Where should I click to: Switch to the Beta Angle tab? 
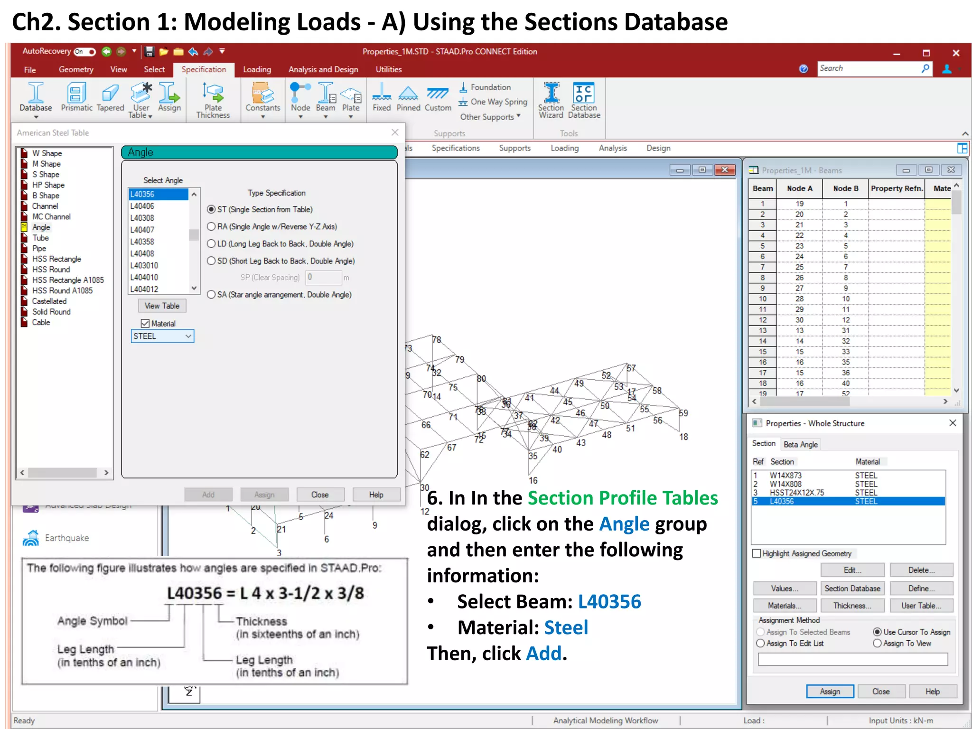tap(800, 445)
